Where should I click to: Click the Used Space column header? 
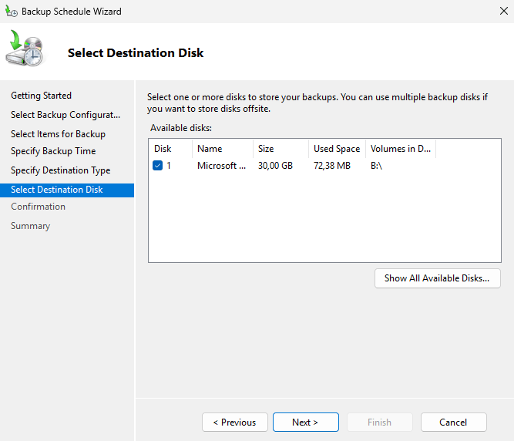(x=336, y=149)
